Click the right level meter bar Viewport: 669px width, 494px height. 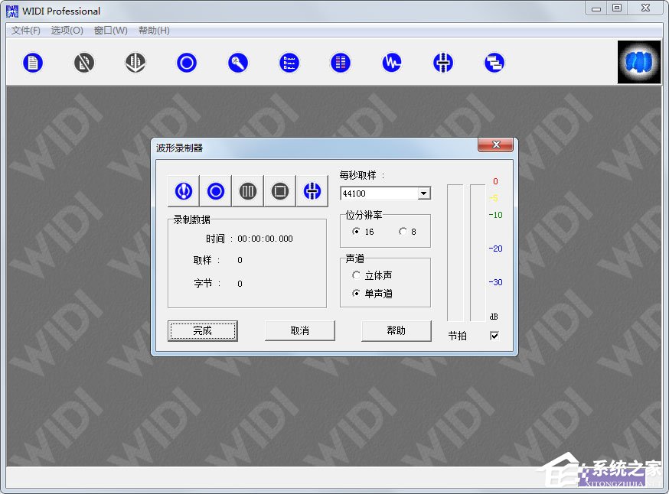[478, 253]
